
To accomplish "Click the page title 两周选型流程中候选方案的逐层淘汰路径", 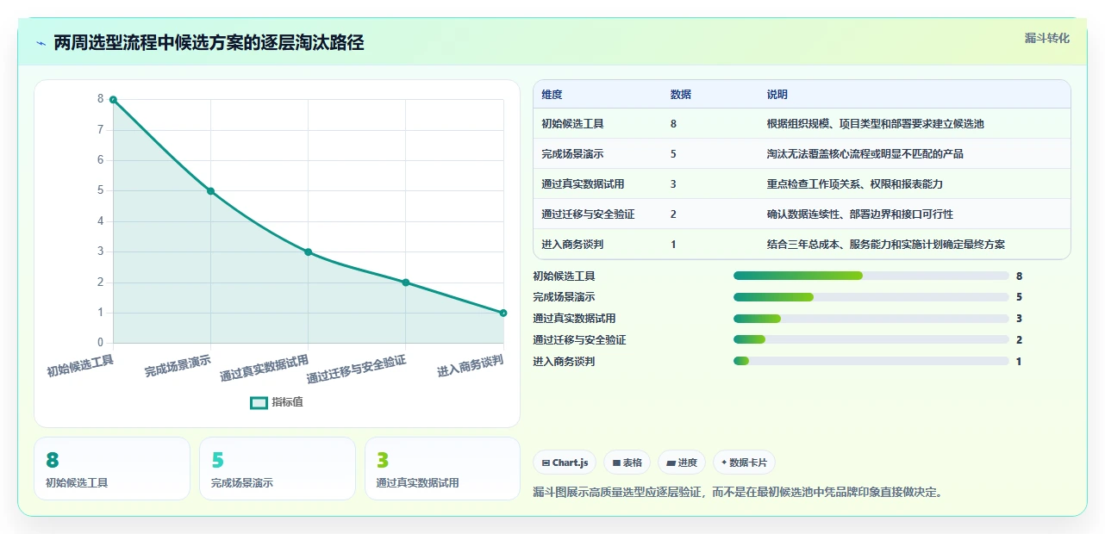I will point(209,43).
